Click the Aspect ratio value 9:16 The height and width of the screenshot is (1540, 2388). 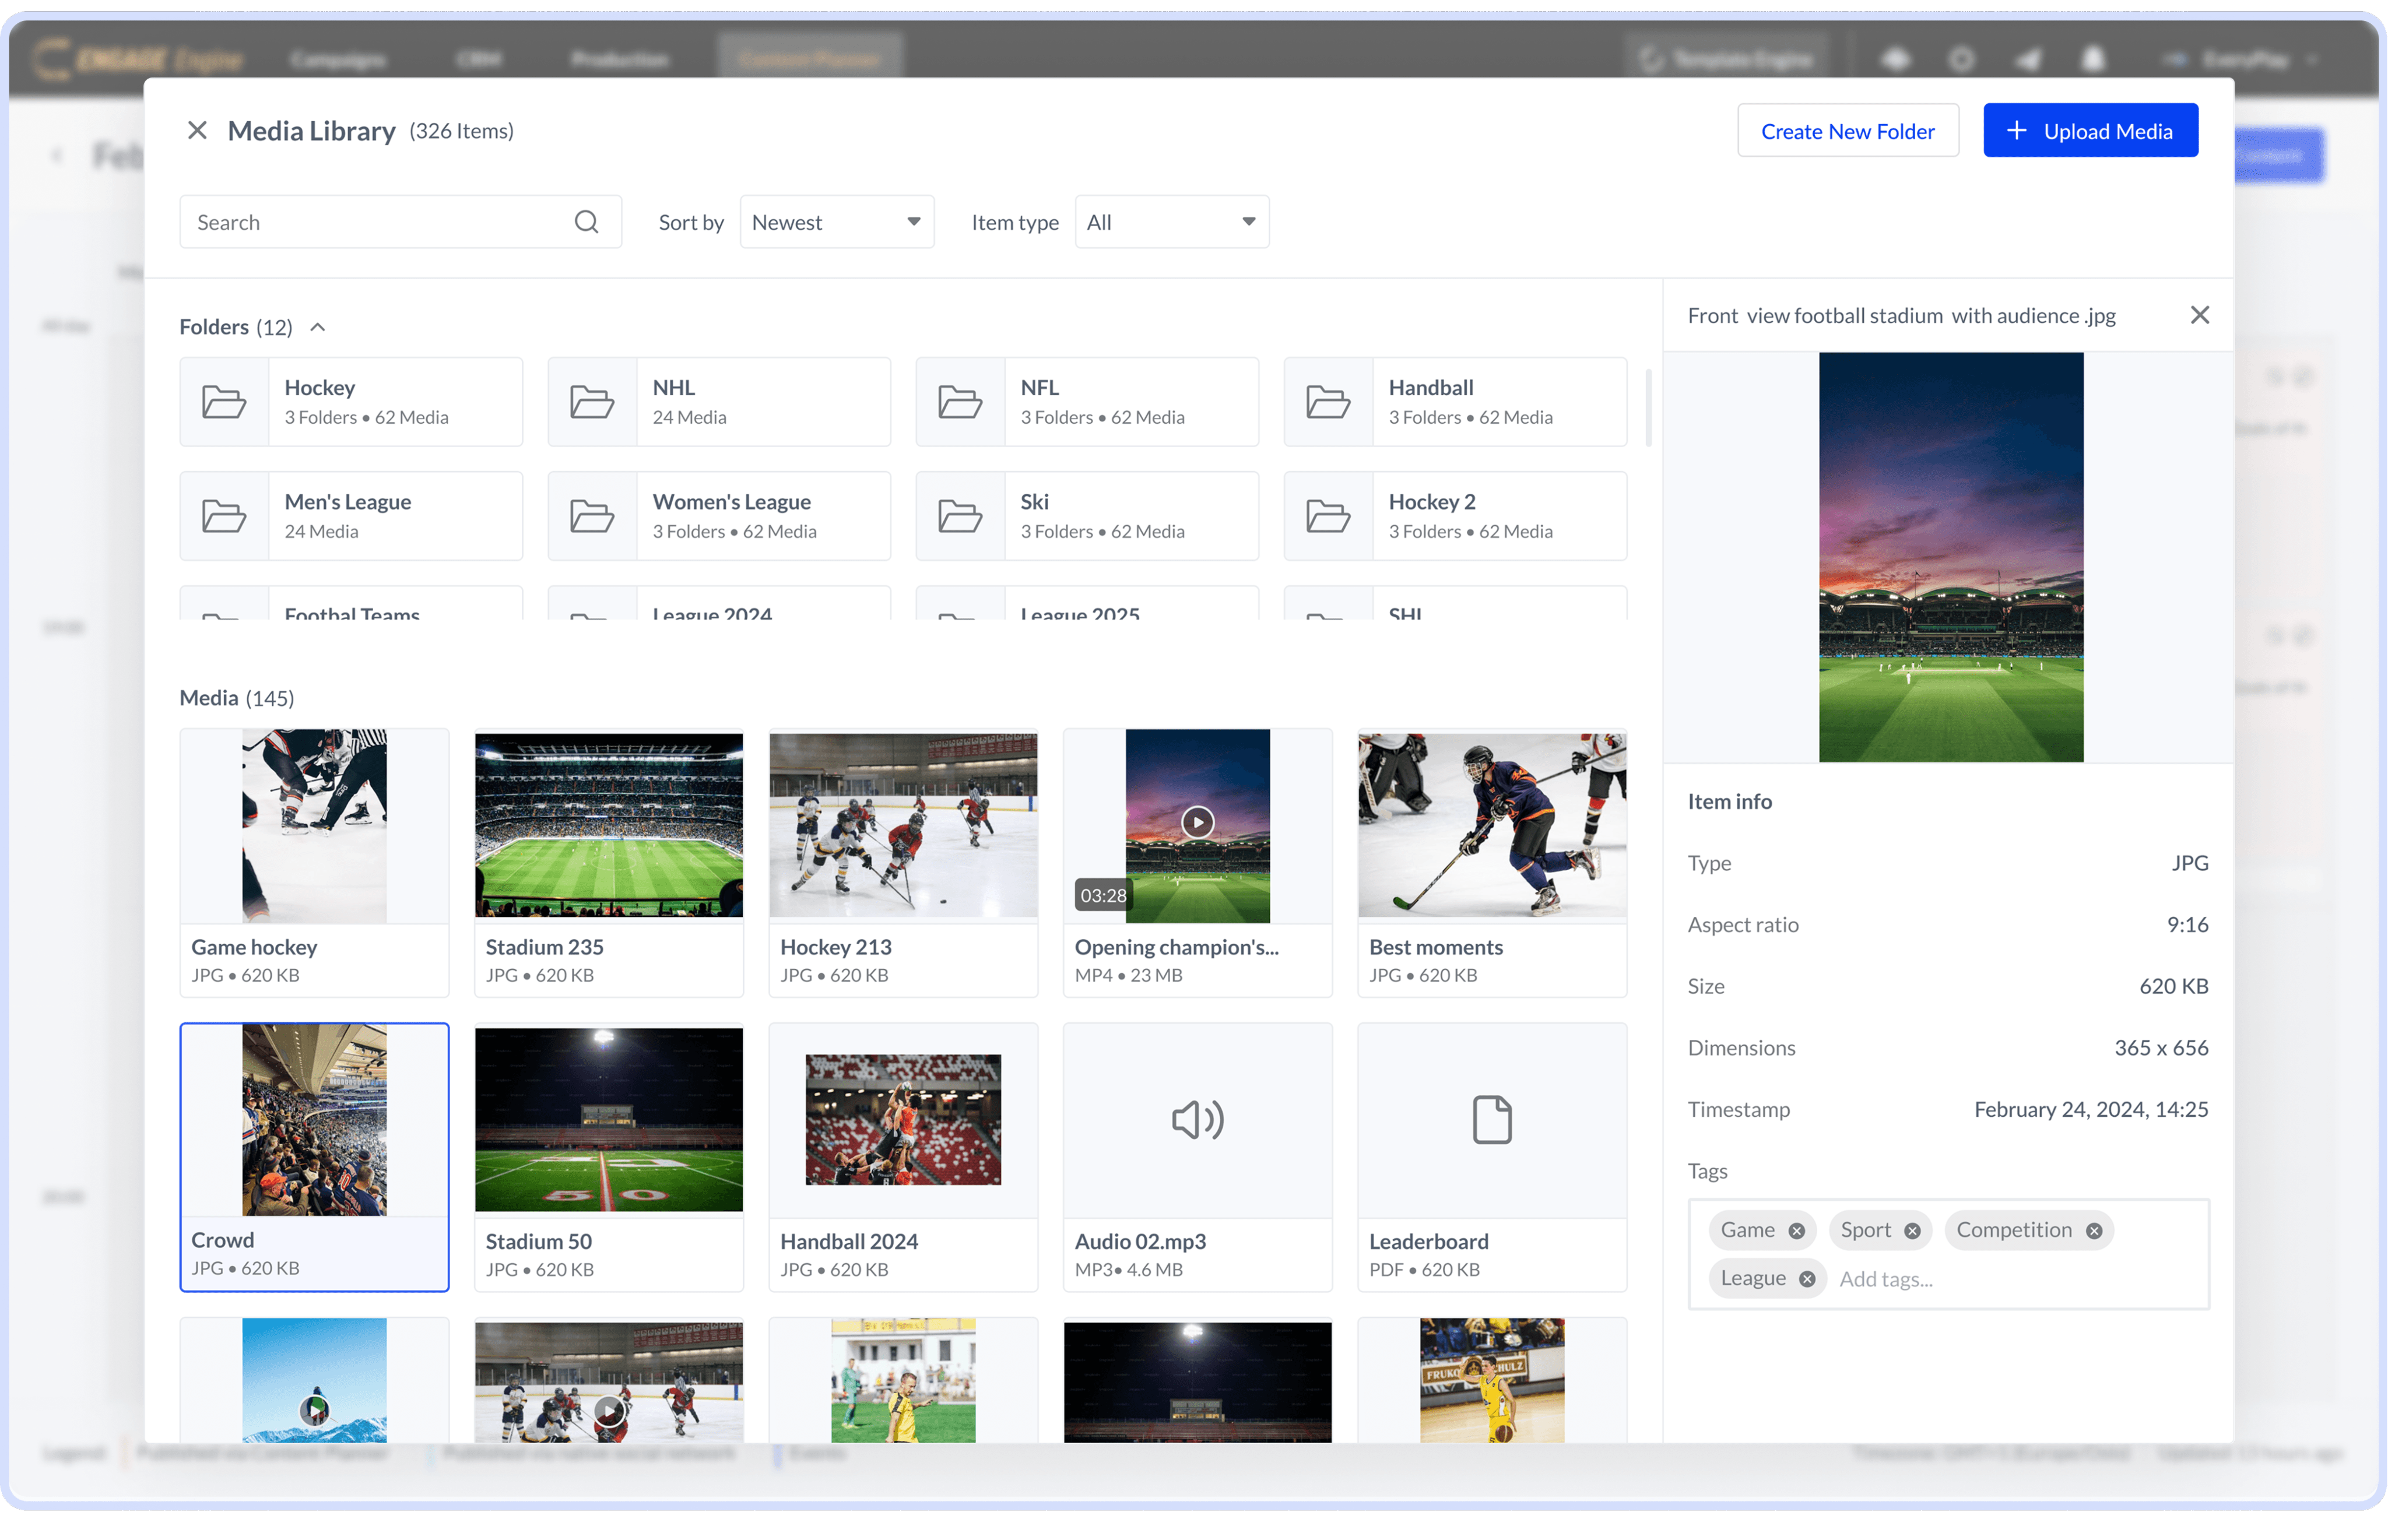(2187, 925)
